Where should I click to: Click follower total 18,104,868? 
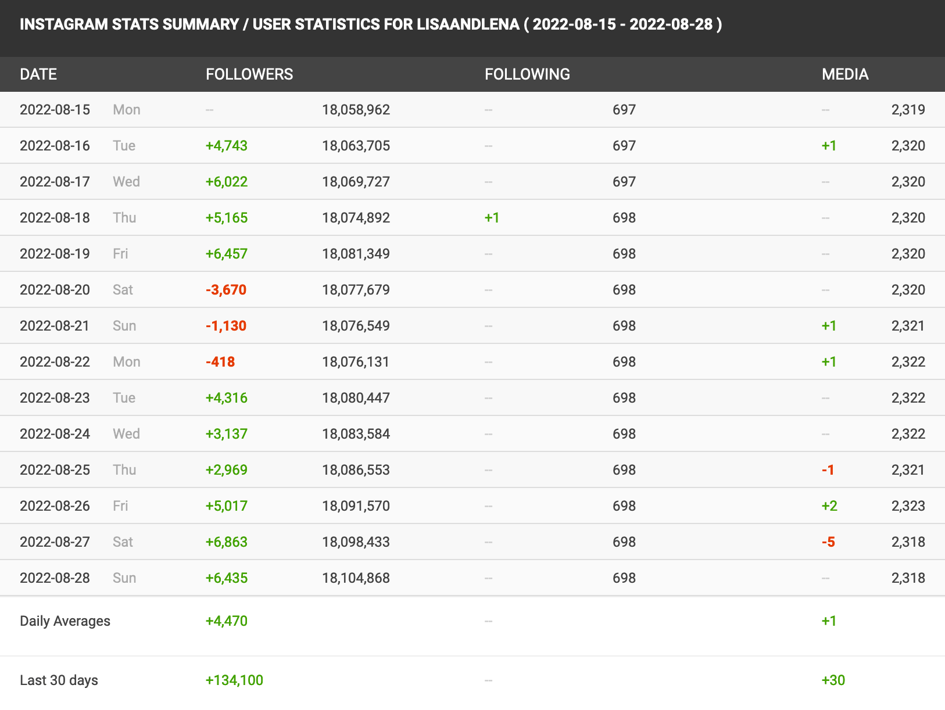coord(356,578)
